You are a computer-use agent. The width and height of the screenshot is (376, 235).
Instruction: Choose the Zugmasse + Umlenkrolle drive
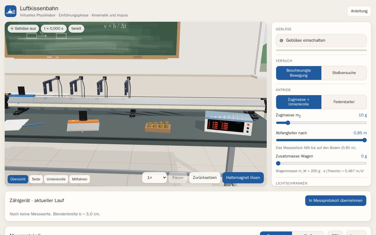(298, 102)
